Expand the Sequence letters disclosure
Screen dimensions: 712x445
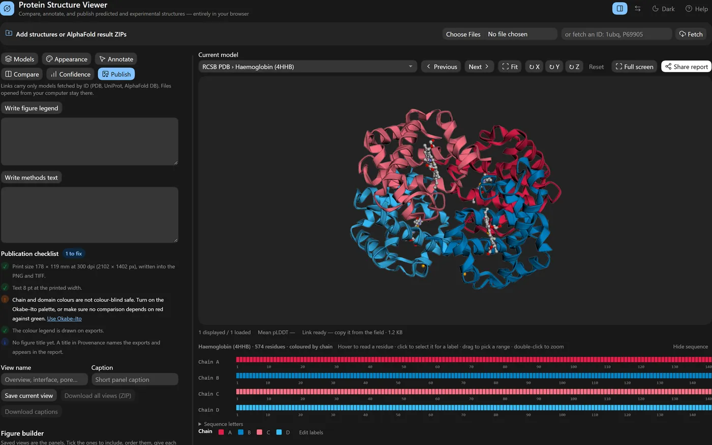pyautogui.click(x=221, y=424)
